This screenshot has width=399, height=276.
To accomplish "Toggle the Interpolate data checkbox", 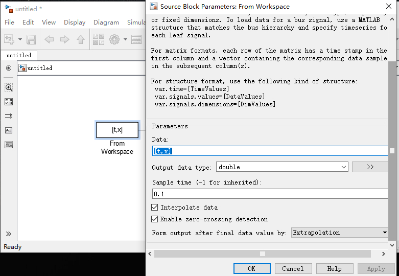I will tap(155, 208).
